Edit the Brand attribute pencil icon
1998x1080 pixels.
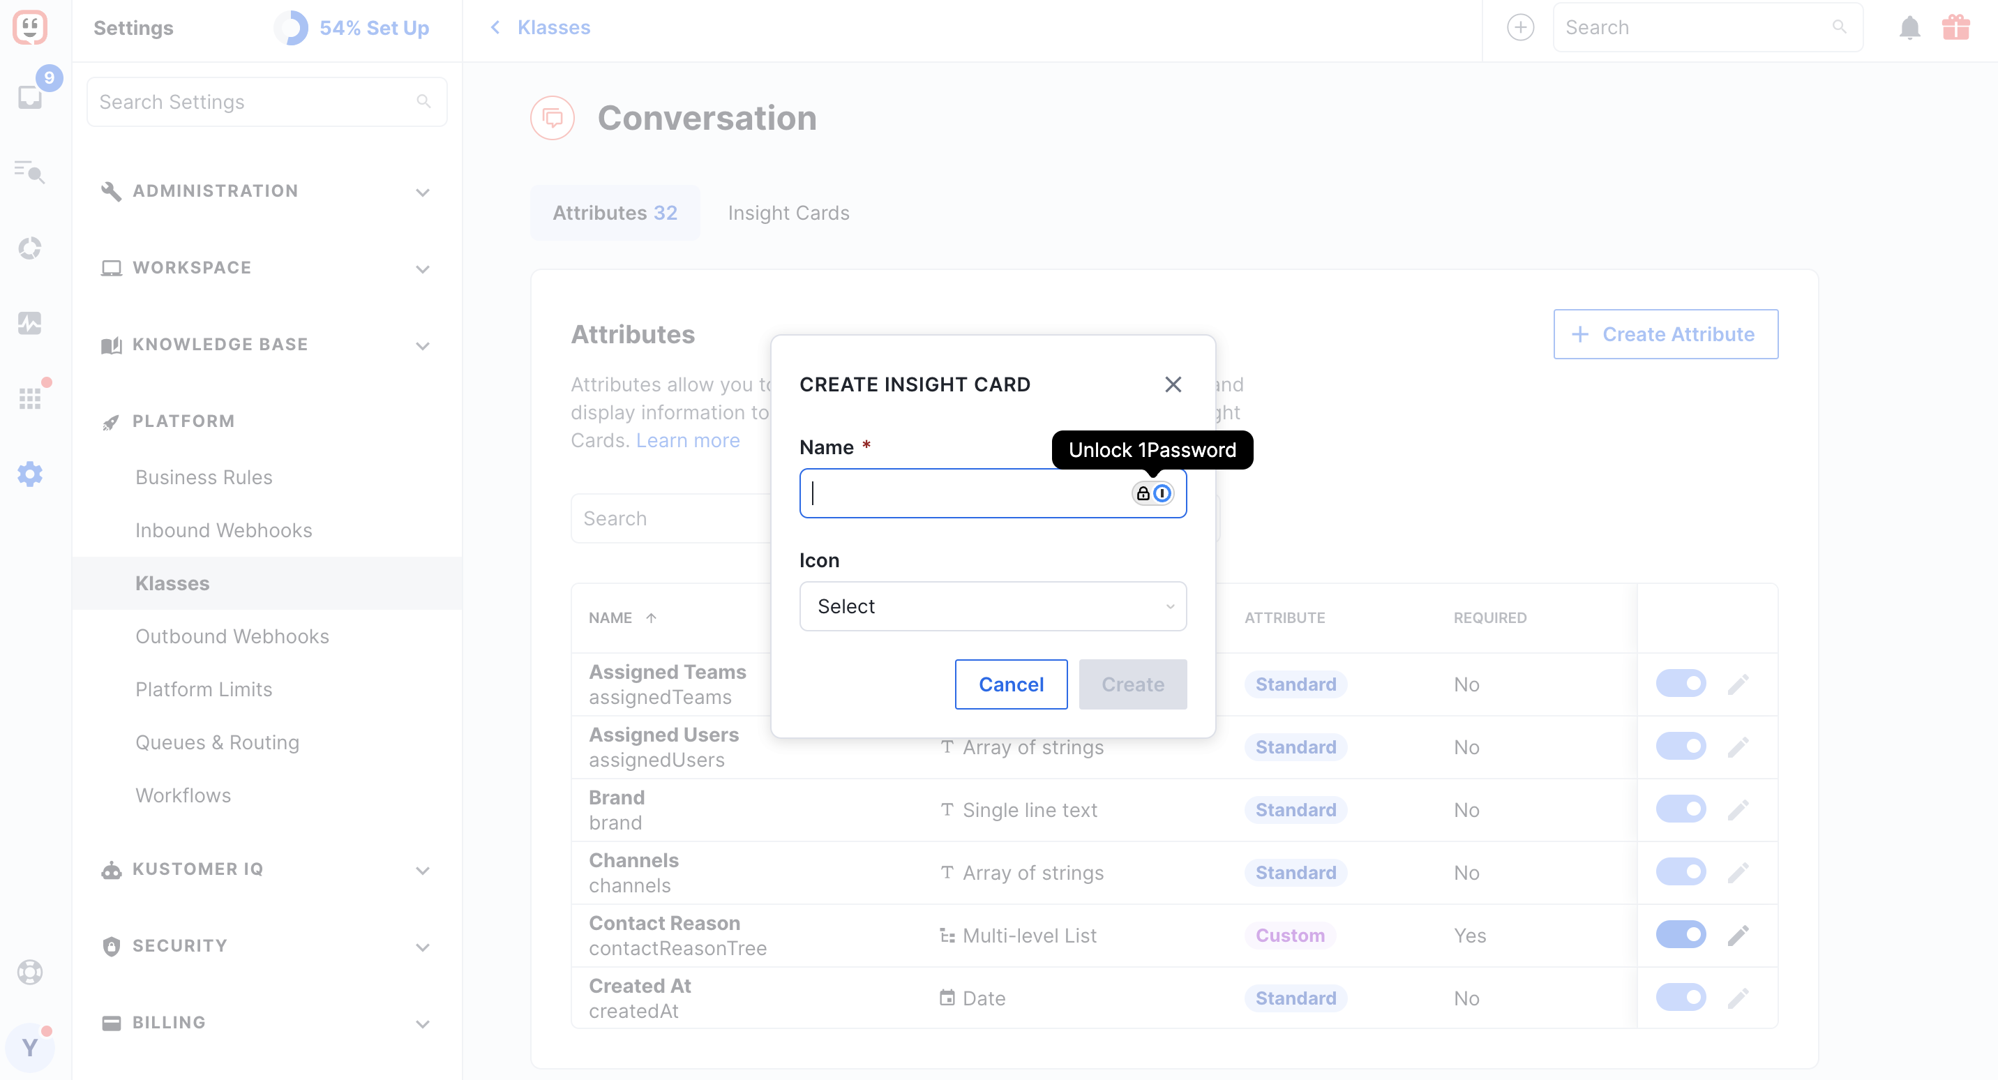point(1738,810)
